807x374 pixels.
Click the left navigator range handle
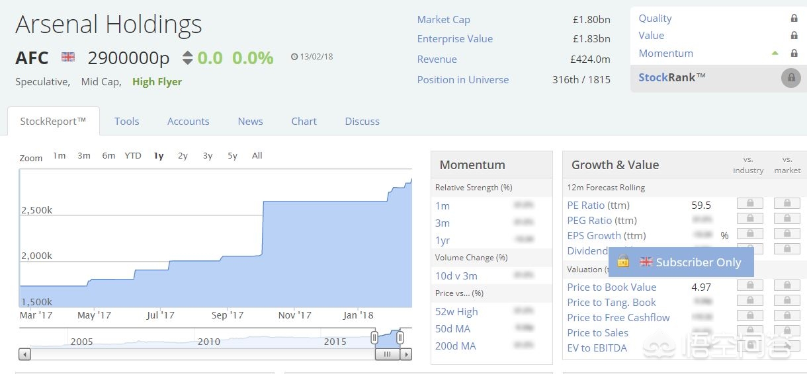click(x=374, y=338)
